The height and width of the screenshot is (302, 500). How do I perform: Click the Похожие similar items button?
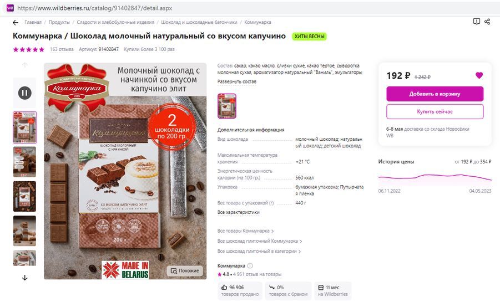185,271
